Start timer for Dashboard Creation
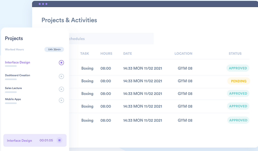 (61, 76)
